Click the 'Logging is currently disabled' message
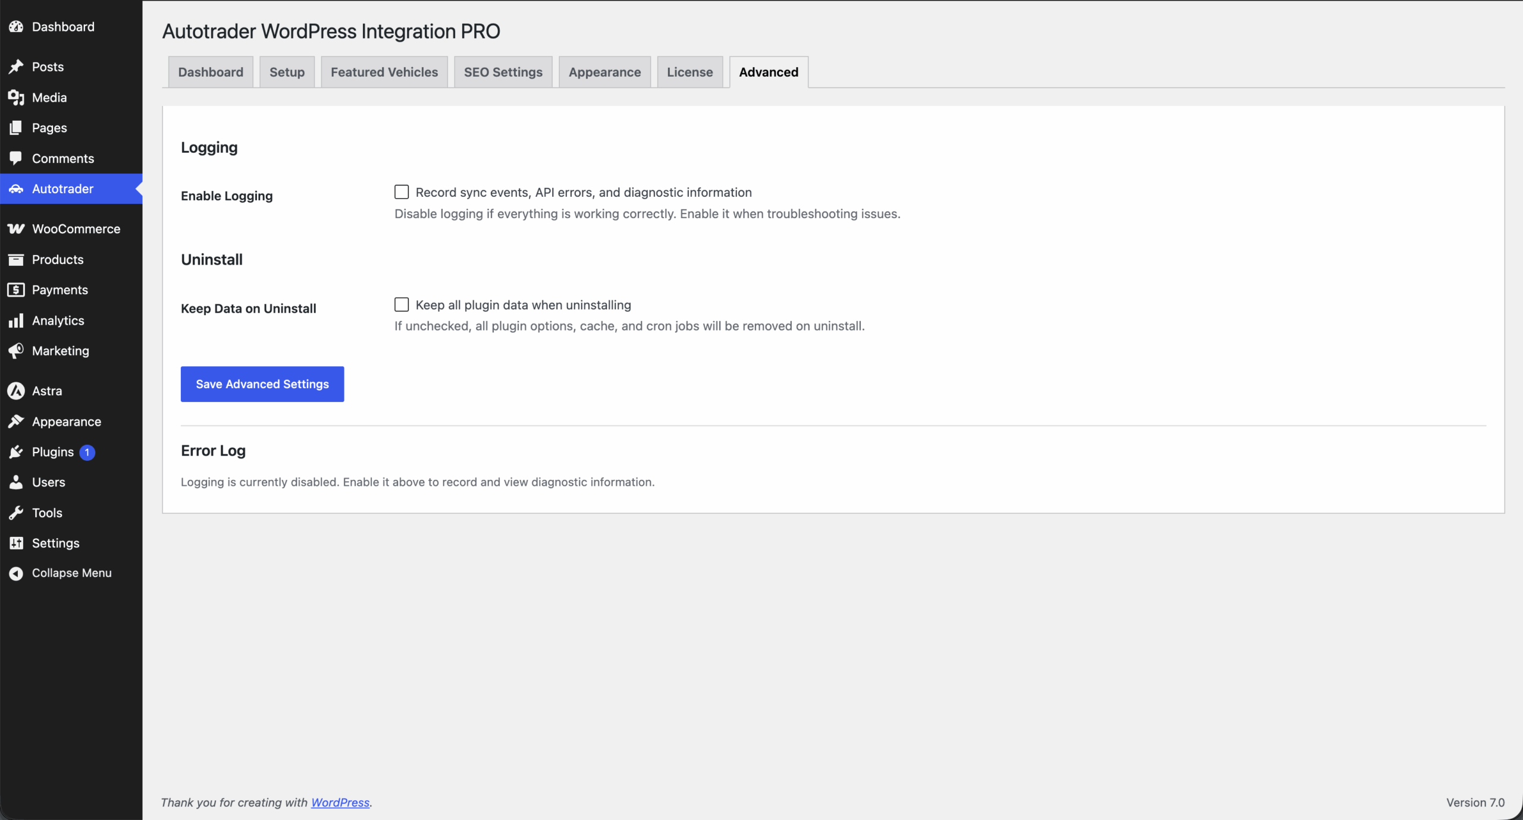 click(418, 482)
